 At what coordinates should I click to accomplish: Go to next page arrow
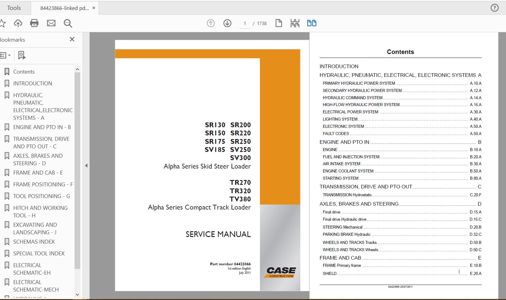coord(227,23)
